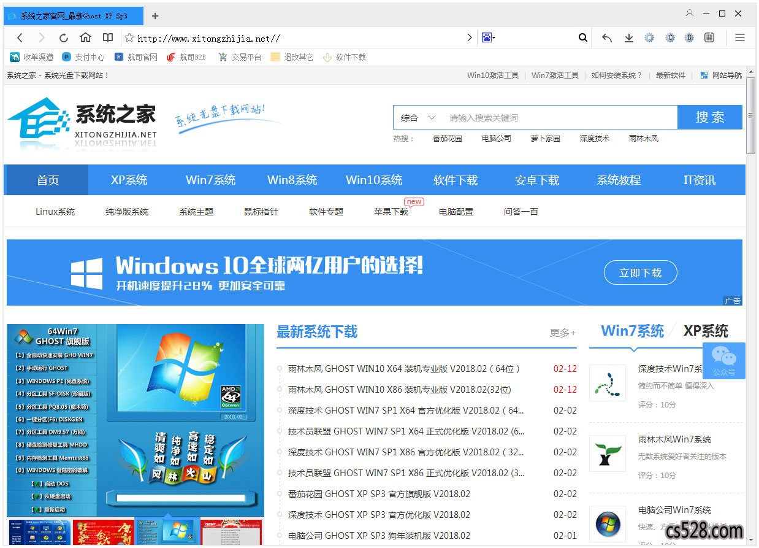Open the 电脑公司Win7系统 Windows logo thumbnail

(x=607, y=524)
